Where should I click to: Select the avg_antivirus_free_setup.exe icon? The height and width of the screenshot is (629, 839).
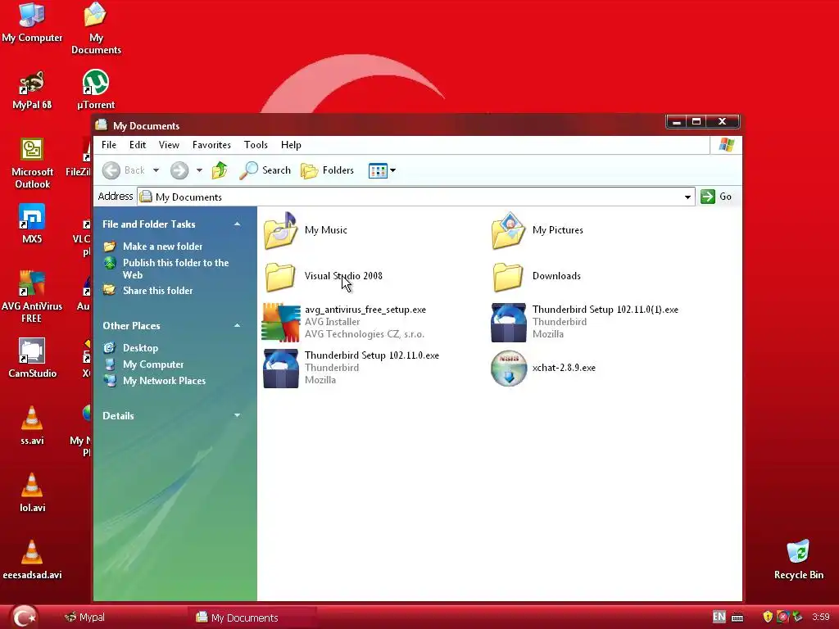(x=281, y=322)
